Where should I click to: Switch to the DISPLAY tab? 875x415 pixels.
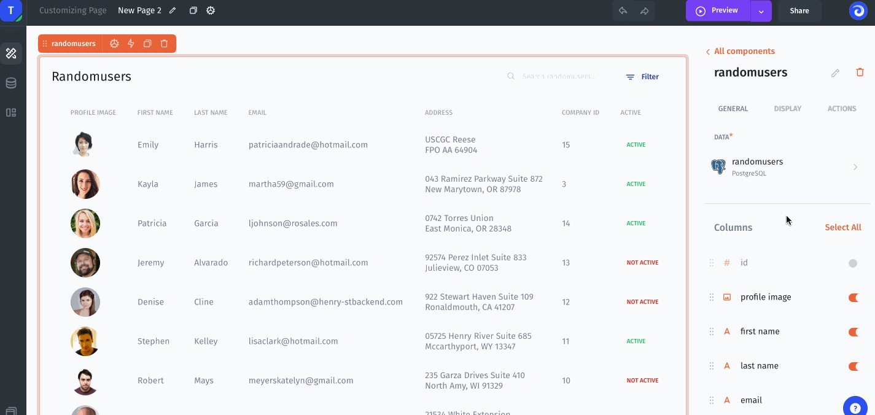point(788,109)
